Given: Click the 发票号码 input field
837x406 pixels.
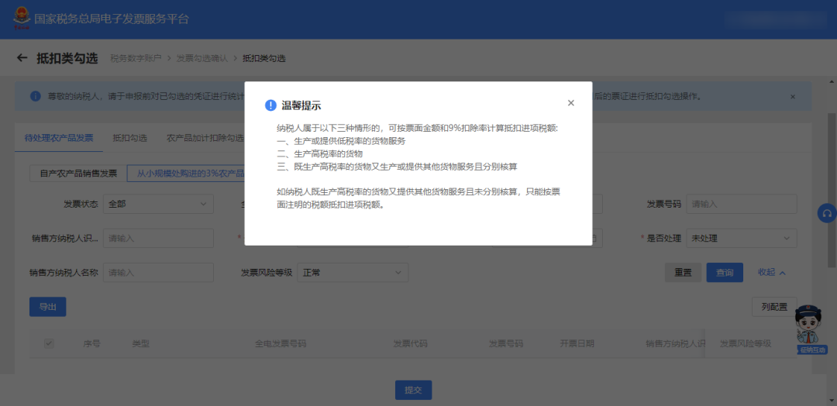Looking at the screenshot, I should click(741, 204).
